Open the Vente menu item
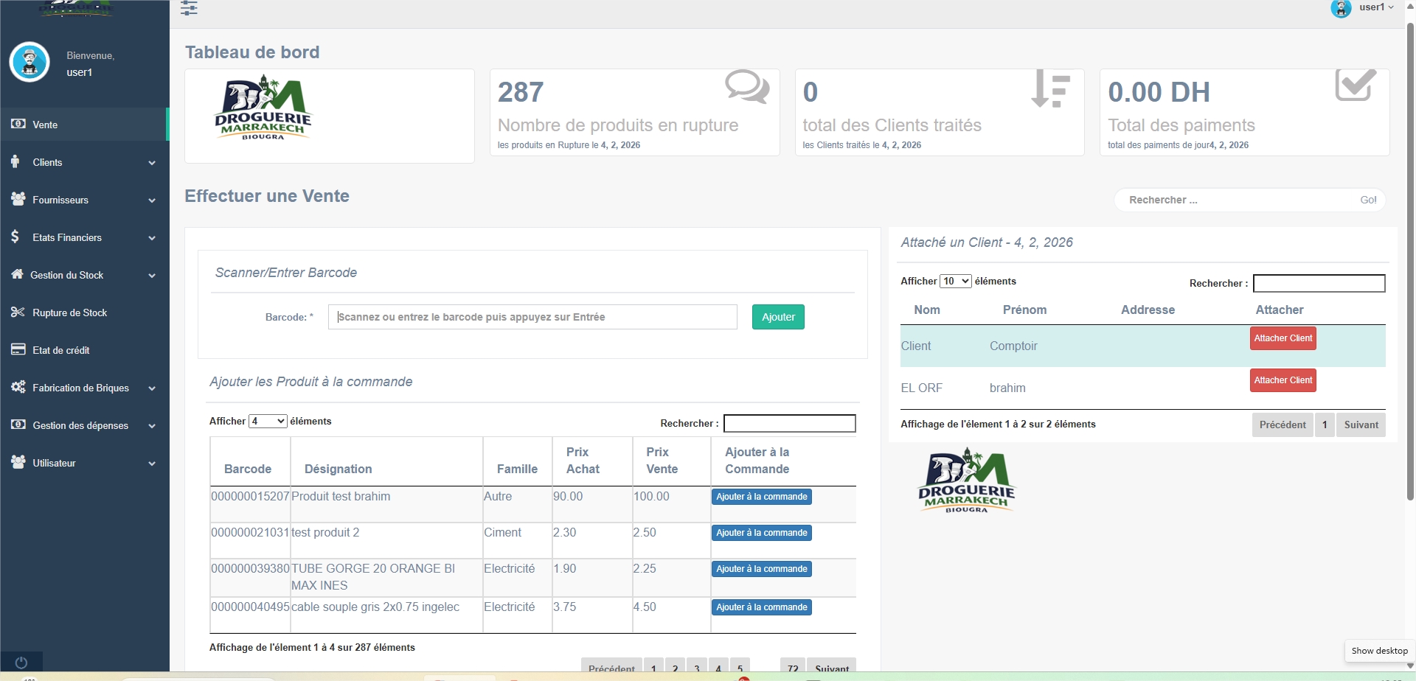The width and height of the screenshot is (1416, 681). click(x=45, y=125)
